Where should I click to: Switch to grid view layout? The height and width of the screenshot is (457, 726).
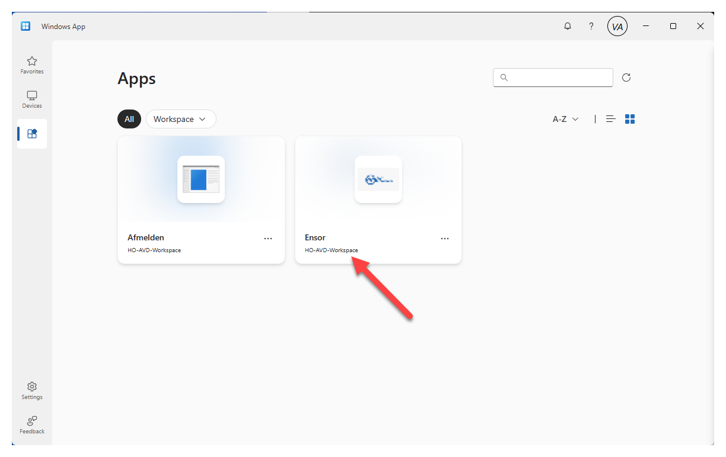(x=630, y=119)
